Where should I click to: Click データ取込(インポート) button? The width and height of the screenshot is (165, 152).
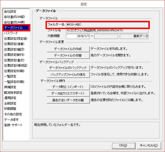(68, 87)
